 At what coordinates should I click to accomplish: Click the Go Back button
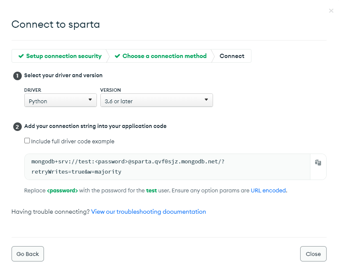28,254
